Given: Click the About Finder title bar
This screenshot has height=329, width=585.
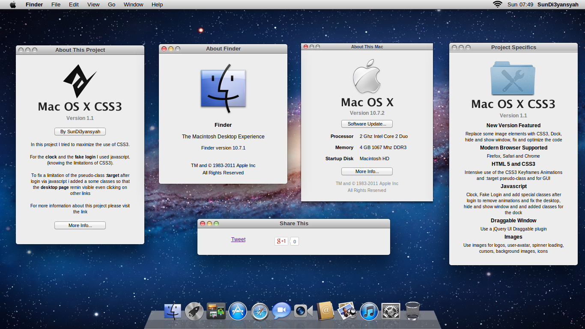Looking at the screenshot, I should (x=223, y=49).
